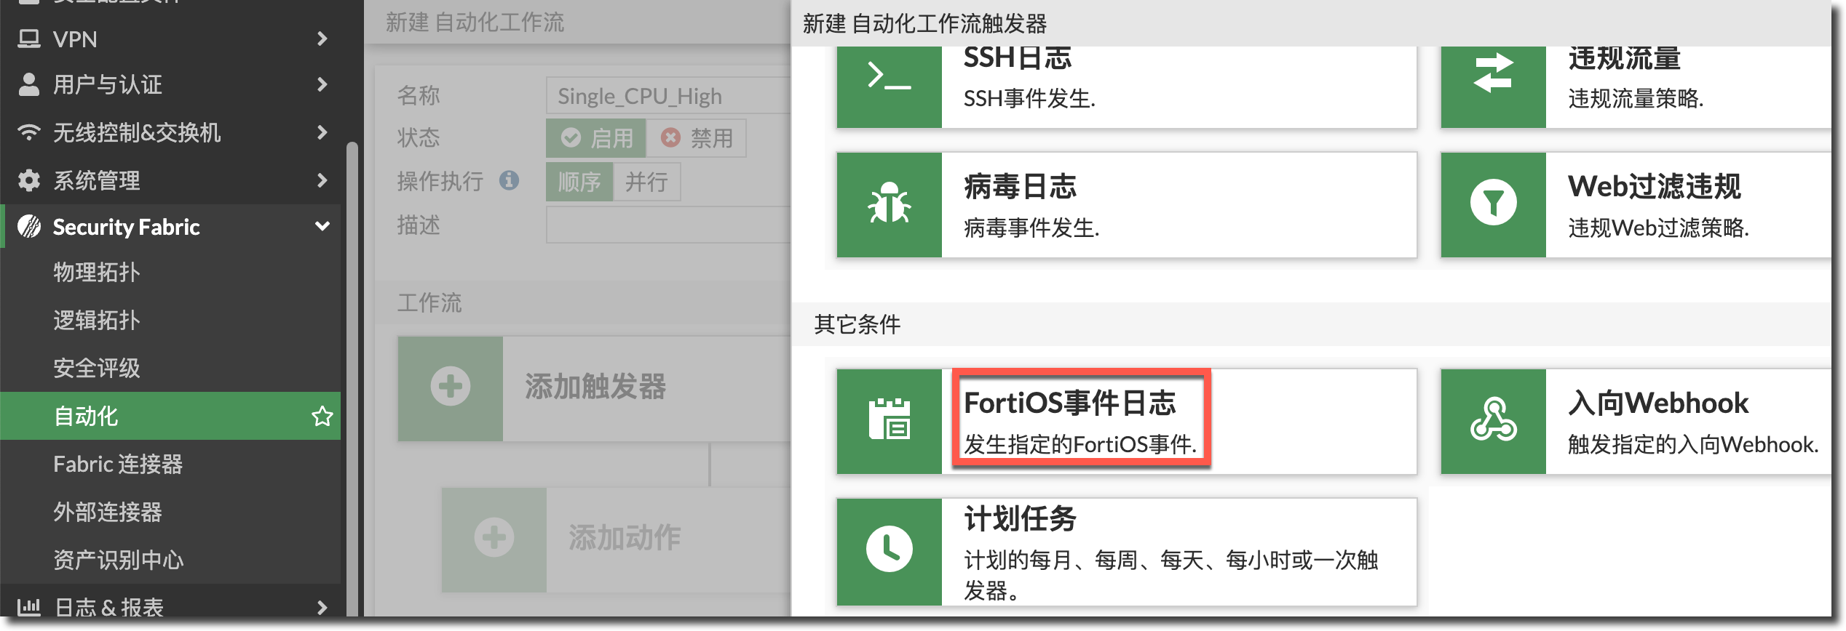Select the scheduled task clock icon
This screenshot has height=631, width=1846.
pyautogui.click(x=889, y=550)
